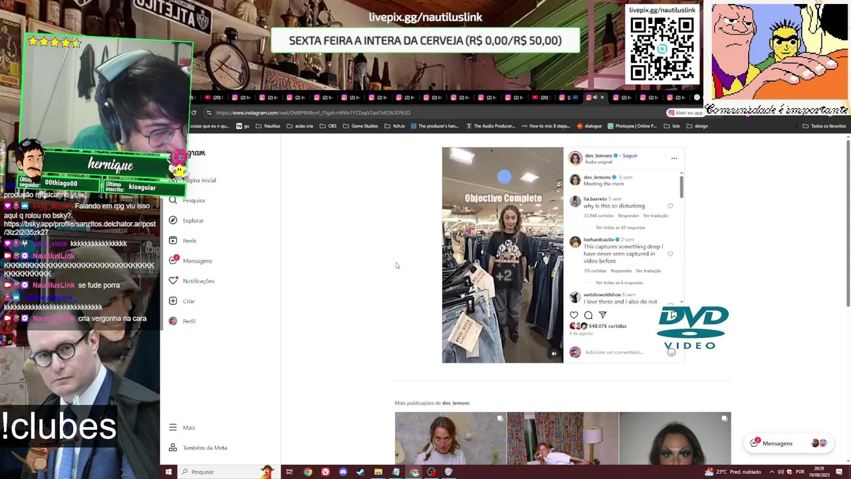
Task: Open File Explorer from the taskbar
Action: 378,472
